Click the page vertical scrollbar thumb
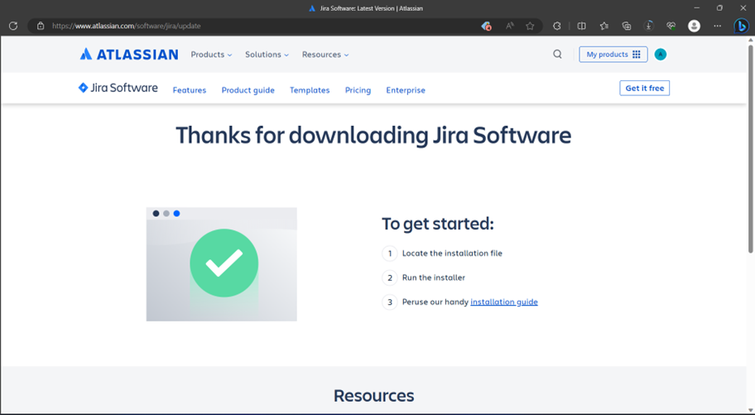Image resolution: width=755 pixels, height=415 pixels. [x=750, y=148]
